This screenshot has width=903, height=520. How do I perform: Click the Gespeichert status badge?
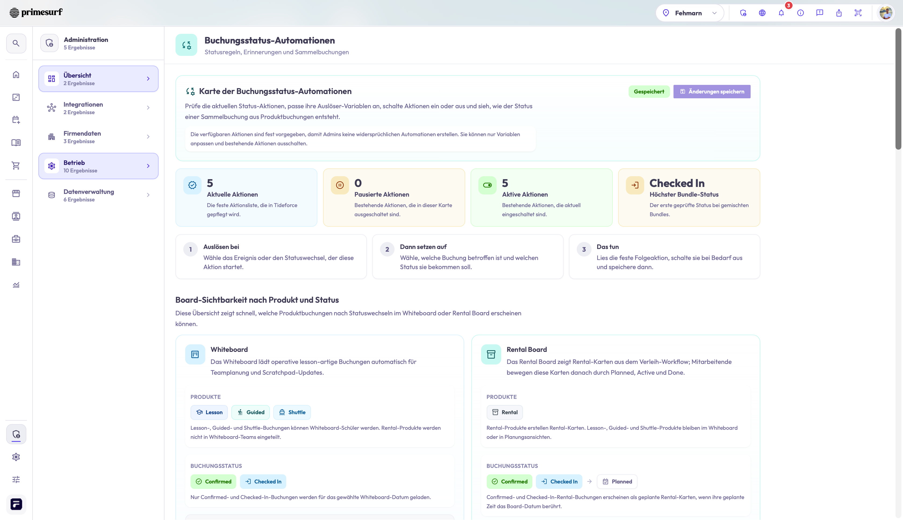tap(649, 92)
